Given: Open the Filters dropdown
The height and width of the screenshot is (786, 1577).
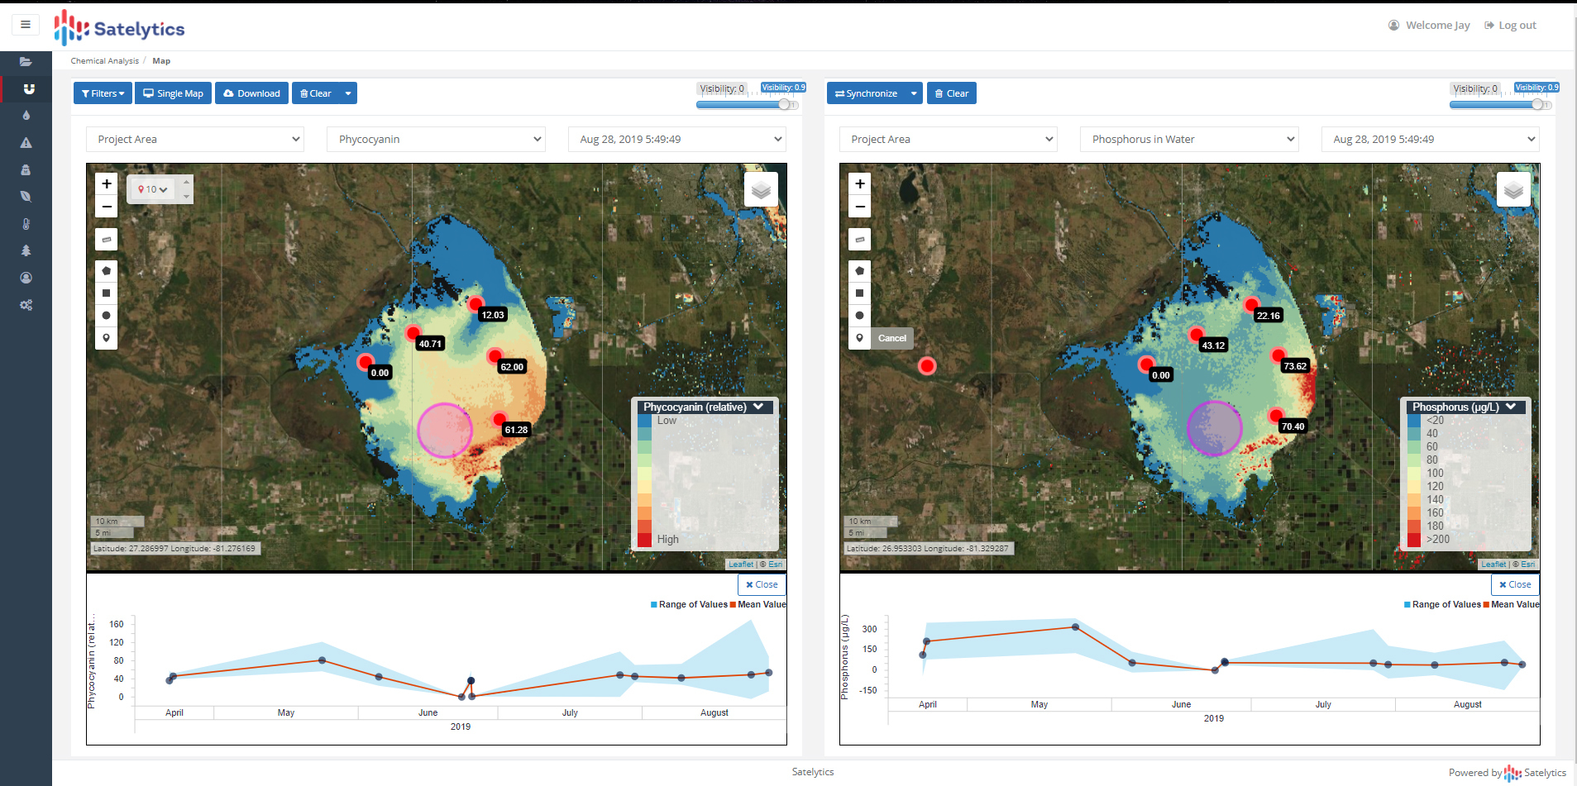Looking at the screenshot, I should [x=103, y=93].
